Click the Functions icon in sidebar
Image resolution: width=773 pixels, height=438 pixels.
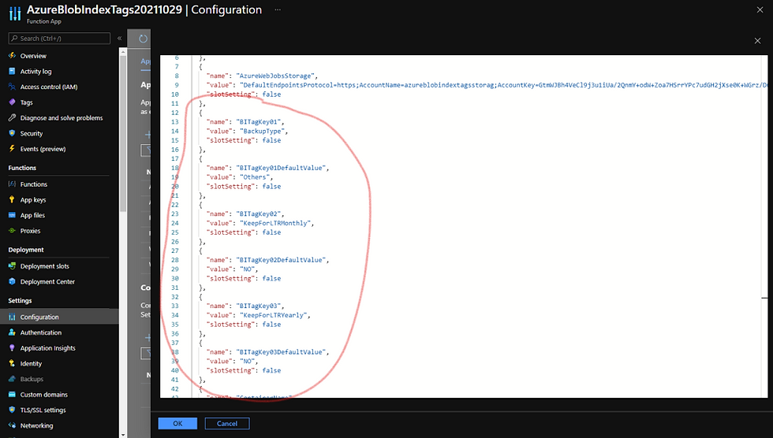(12, 184)
